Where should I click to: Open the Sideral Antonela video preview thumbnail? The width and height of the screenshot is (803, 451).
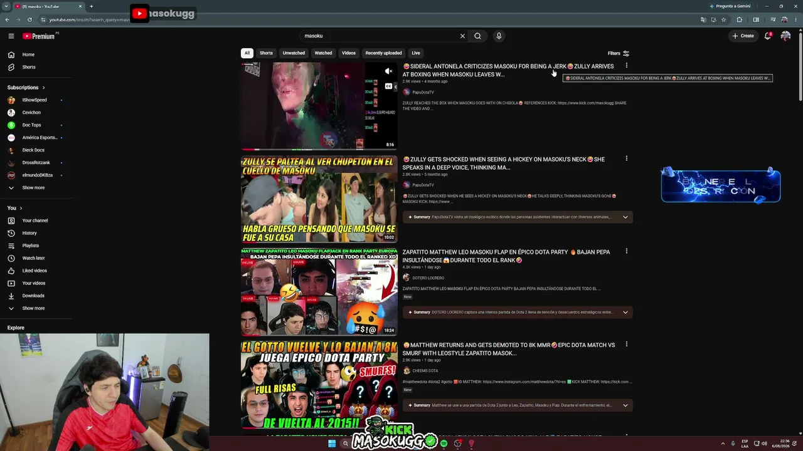(x=319, y=106)
